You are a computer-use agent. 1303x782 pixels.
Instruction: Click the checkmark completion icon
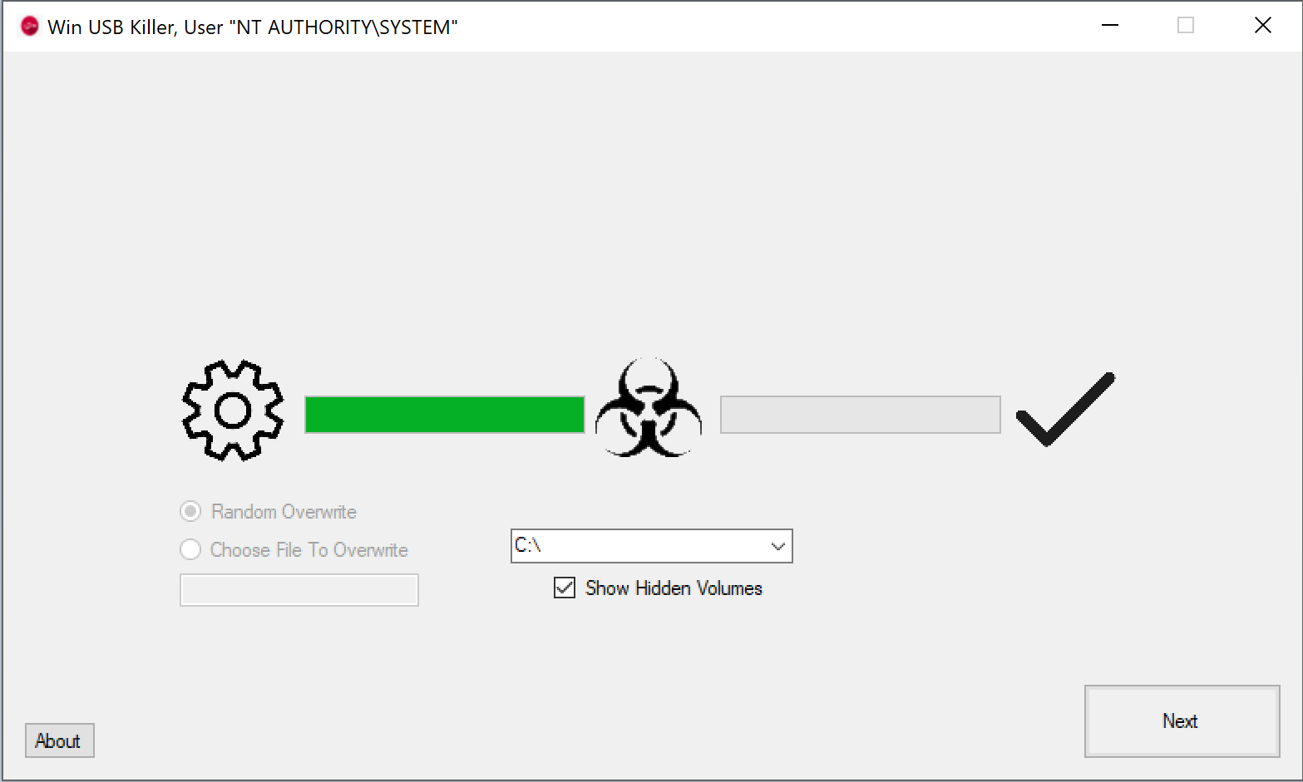[x=1065, y=409]
